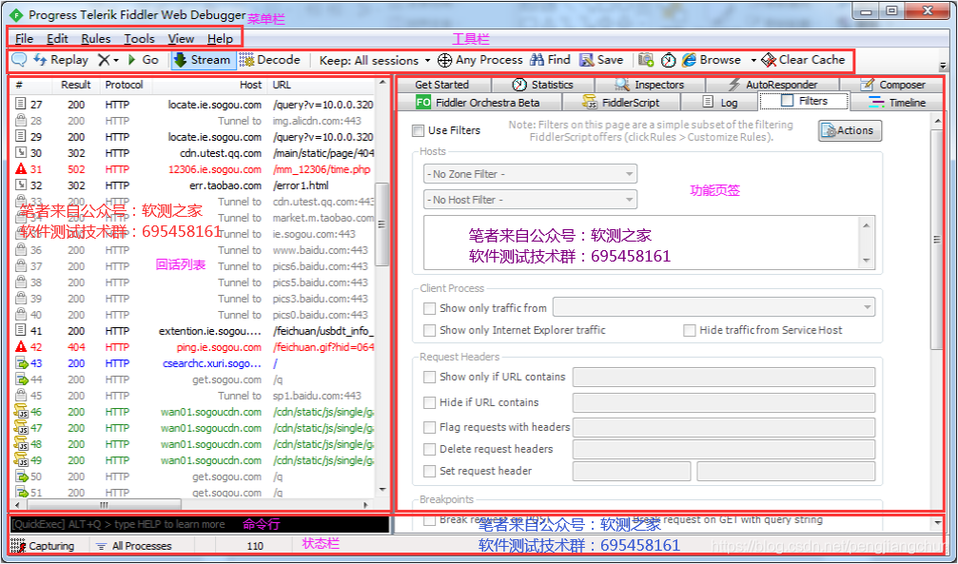Check Set request header
958x564 pixels.
(x=429, y=471)
